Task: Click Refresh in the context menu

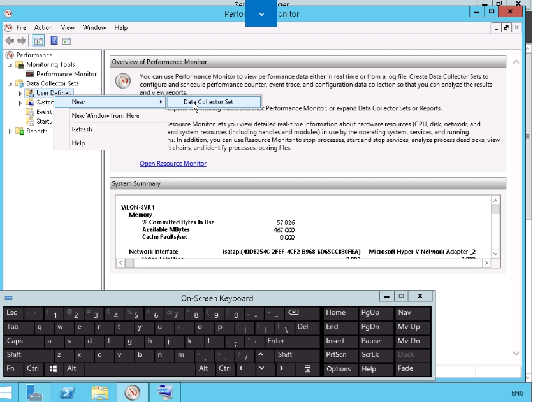Action: click(111, 129)
